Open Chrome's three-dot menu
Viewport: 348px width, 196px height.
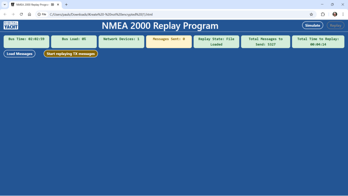tap(343, 14)
